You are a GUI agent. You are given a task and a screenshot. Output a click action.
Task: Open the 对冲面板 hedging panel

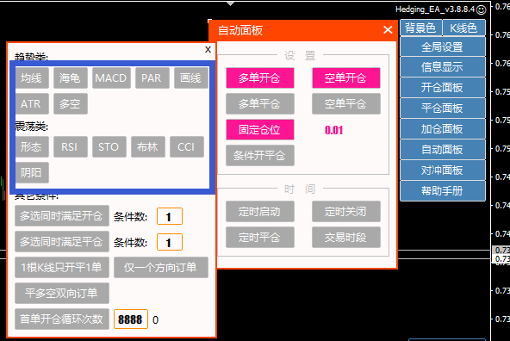pos(443,170)
